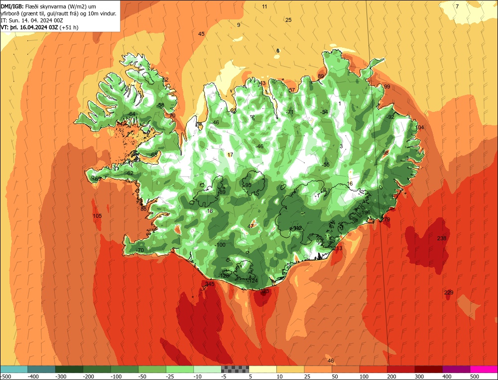The image size is (498, 380).
Task: Click the -54 value in north Iceland
Action: (x=324, y=112)
